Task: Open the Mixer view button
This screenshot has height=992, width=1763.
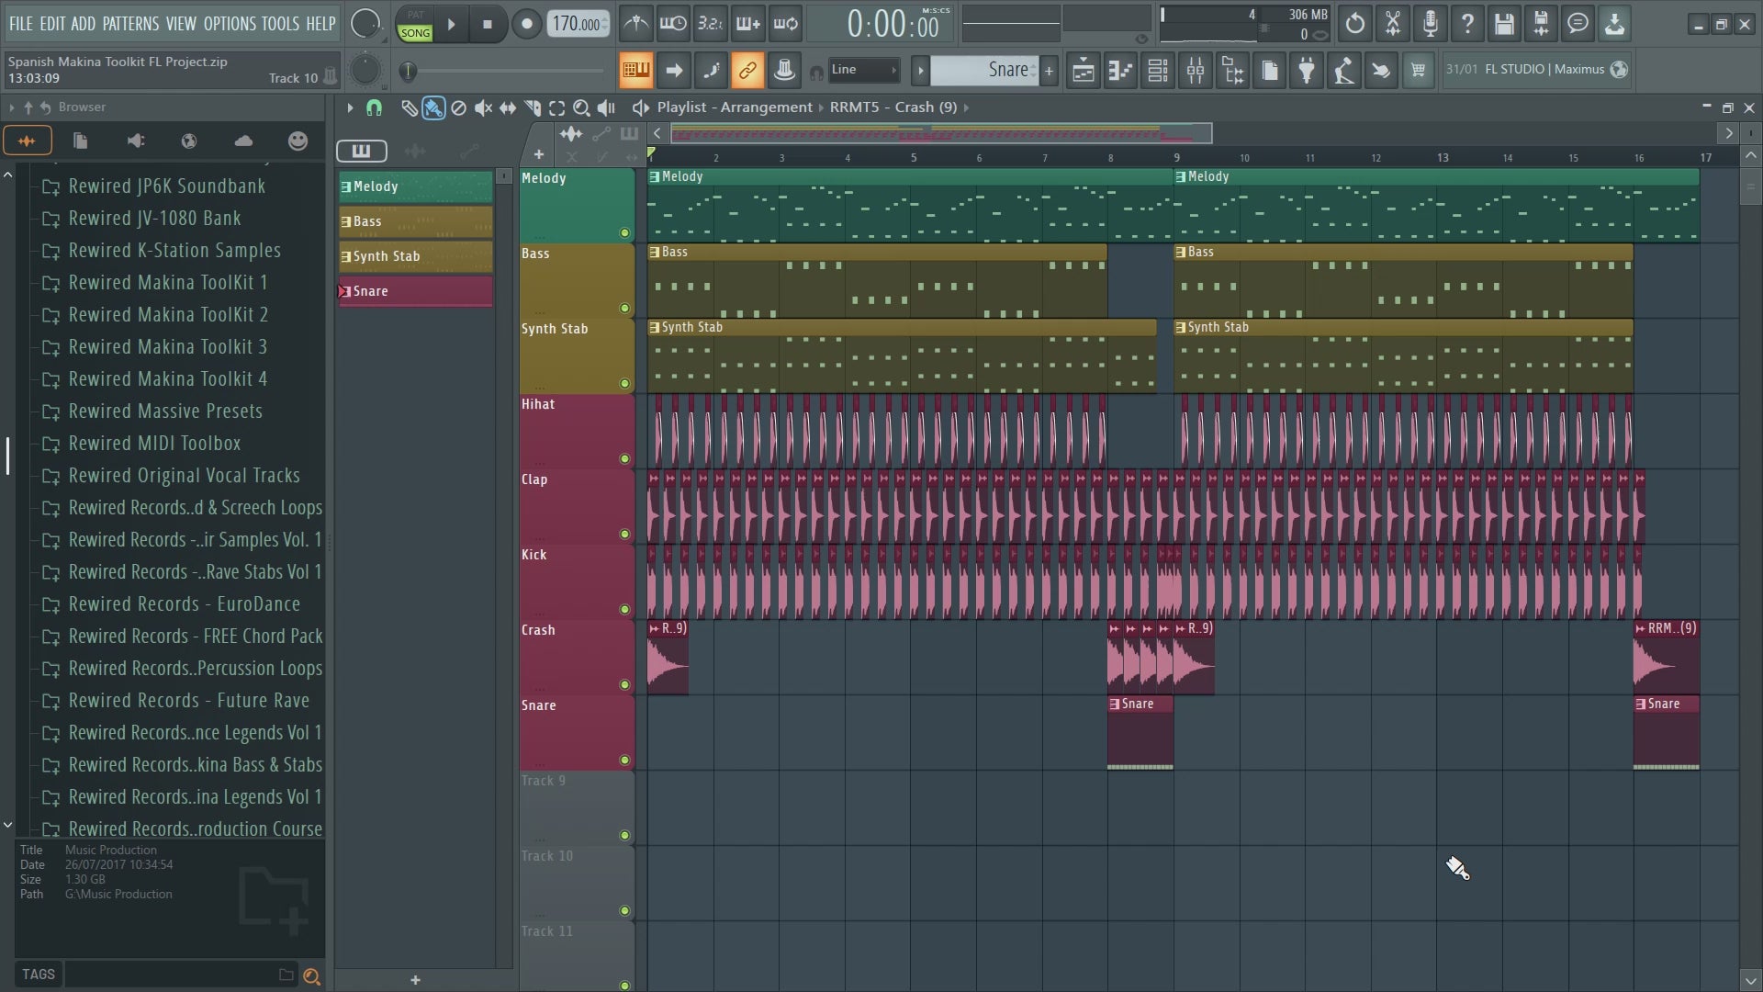Action: coord(1196,70)
